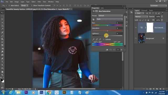Click the layer mask icon in Properties header
168x95 pixels.
point(96,11)
